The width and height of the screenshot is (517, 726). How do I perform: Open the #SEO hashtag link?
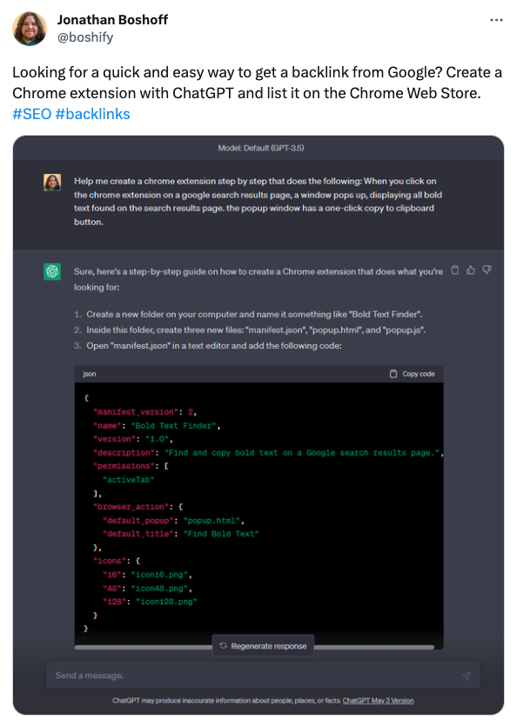coord(32,114)
